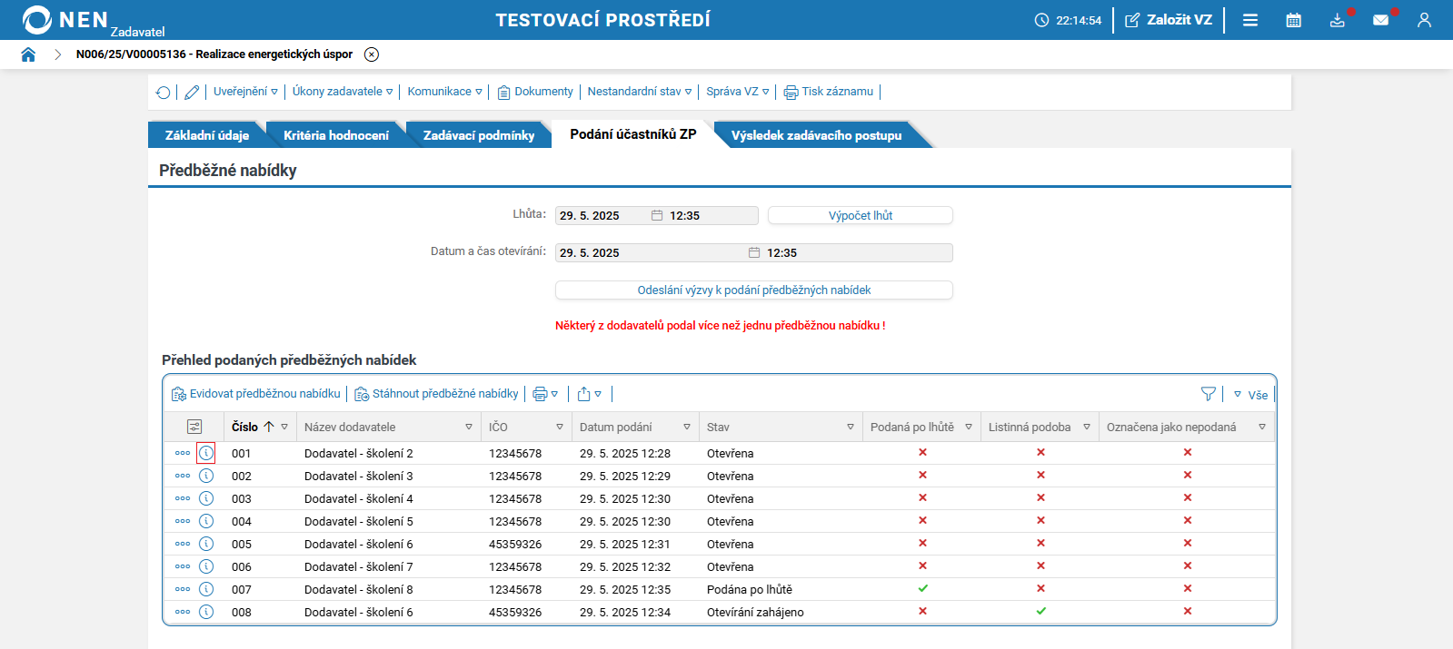Viewport: 1453px width, 649px height.
Task: Open print menu in table toolbar
Action: tap(545, 394)
